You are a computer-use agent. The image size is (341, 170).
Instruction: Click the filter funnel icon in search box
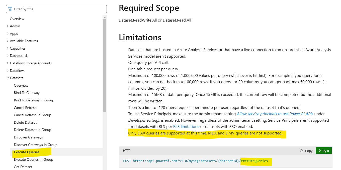pos(10,9)
